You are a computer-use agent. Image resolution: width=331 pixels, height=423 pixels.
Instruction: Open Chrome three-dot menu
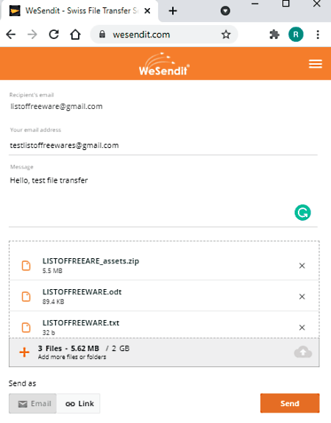point(318,35)
